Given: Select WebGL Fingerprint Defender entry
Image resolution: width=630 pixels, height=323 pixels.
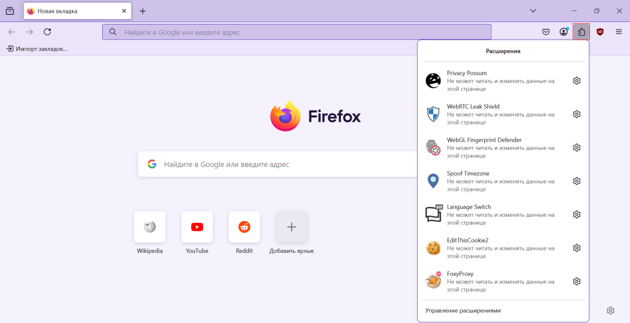Looking at the screenshot, I should 495,147.
